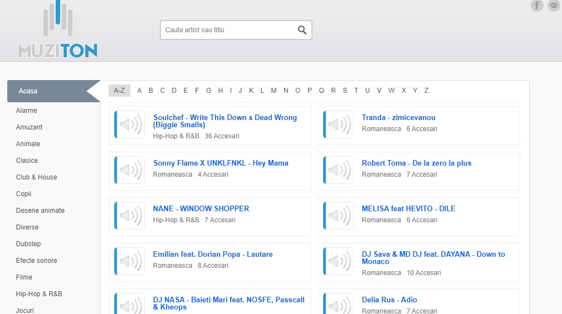This screenshot has height=314, width=562.
Task: Open the Sonny Flame Hey Mama link
Action: 221,163
